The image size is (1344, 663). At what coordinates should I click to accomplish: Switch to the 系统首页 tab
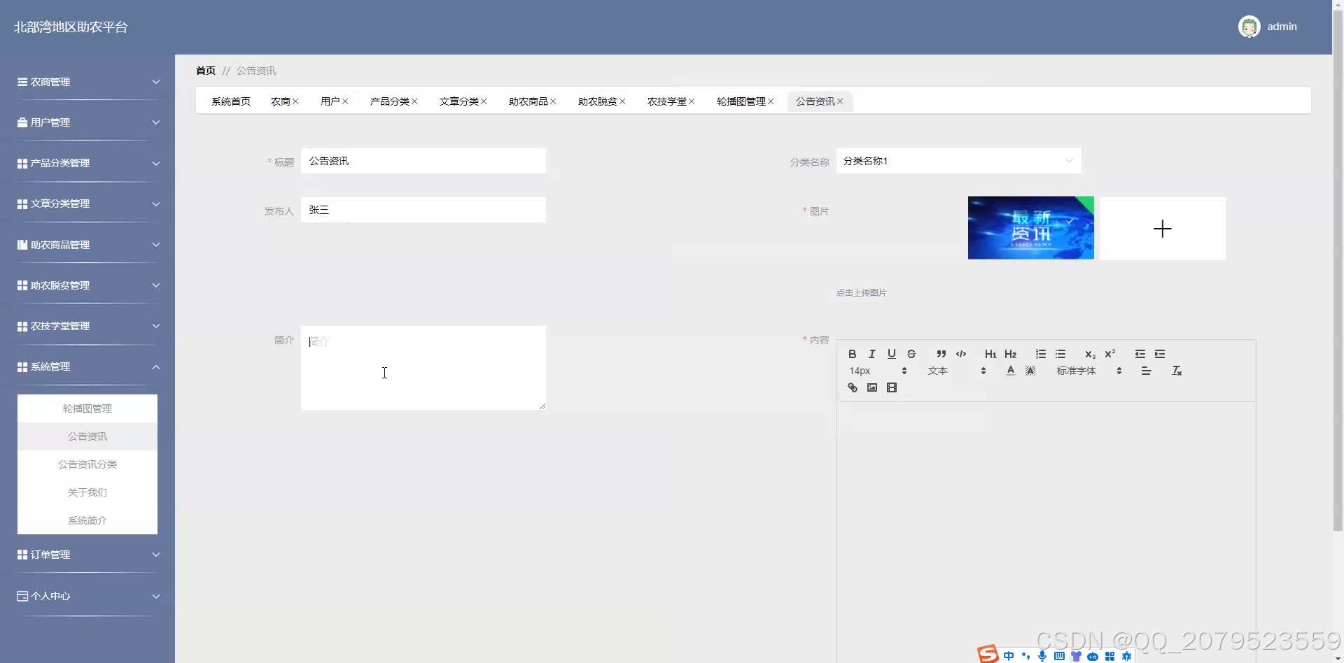[230, 101]
